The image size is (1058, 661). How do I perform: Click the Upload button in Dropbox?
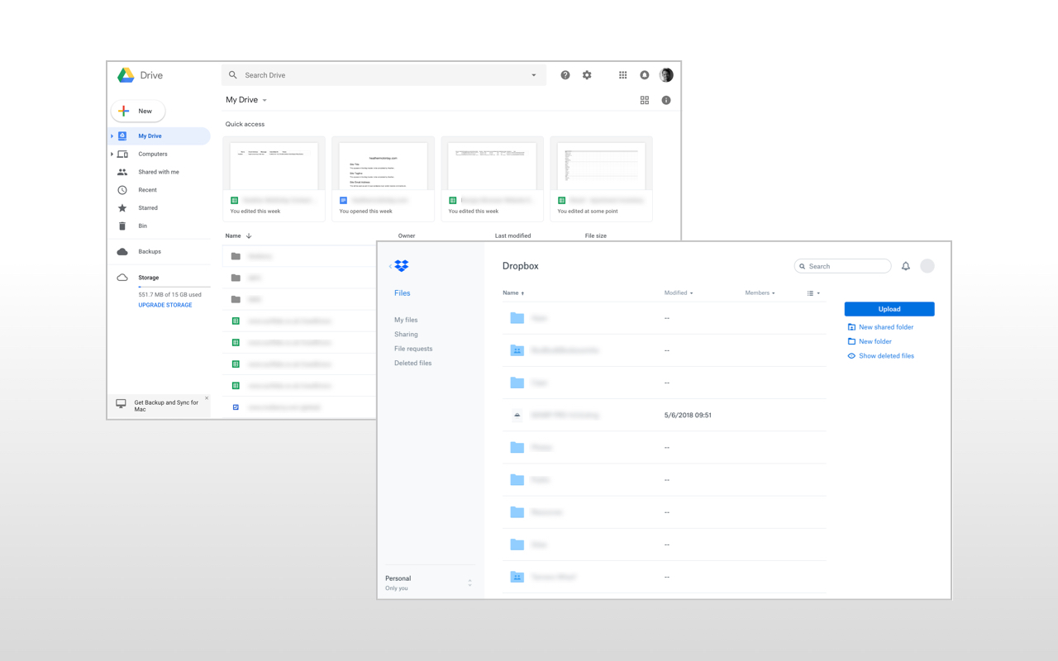[x=889, y=308]
